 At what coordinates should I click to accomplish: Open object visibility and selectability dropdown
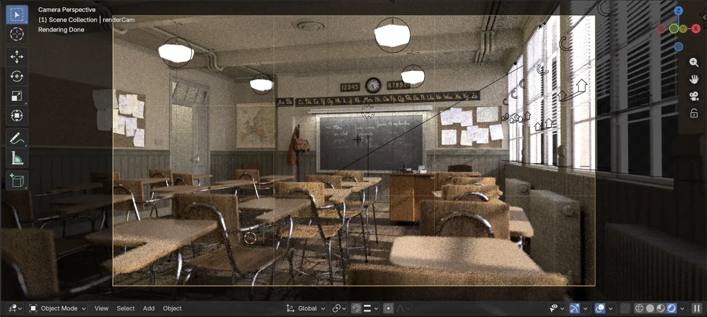point(557,308)
